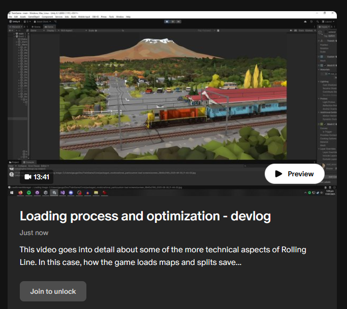Click the description starting 'This video goes into detail'

point(163,256)
